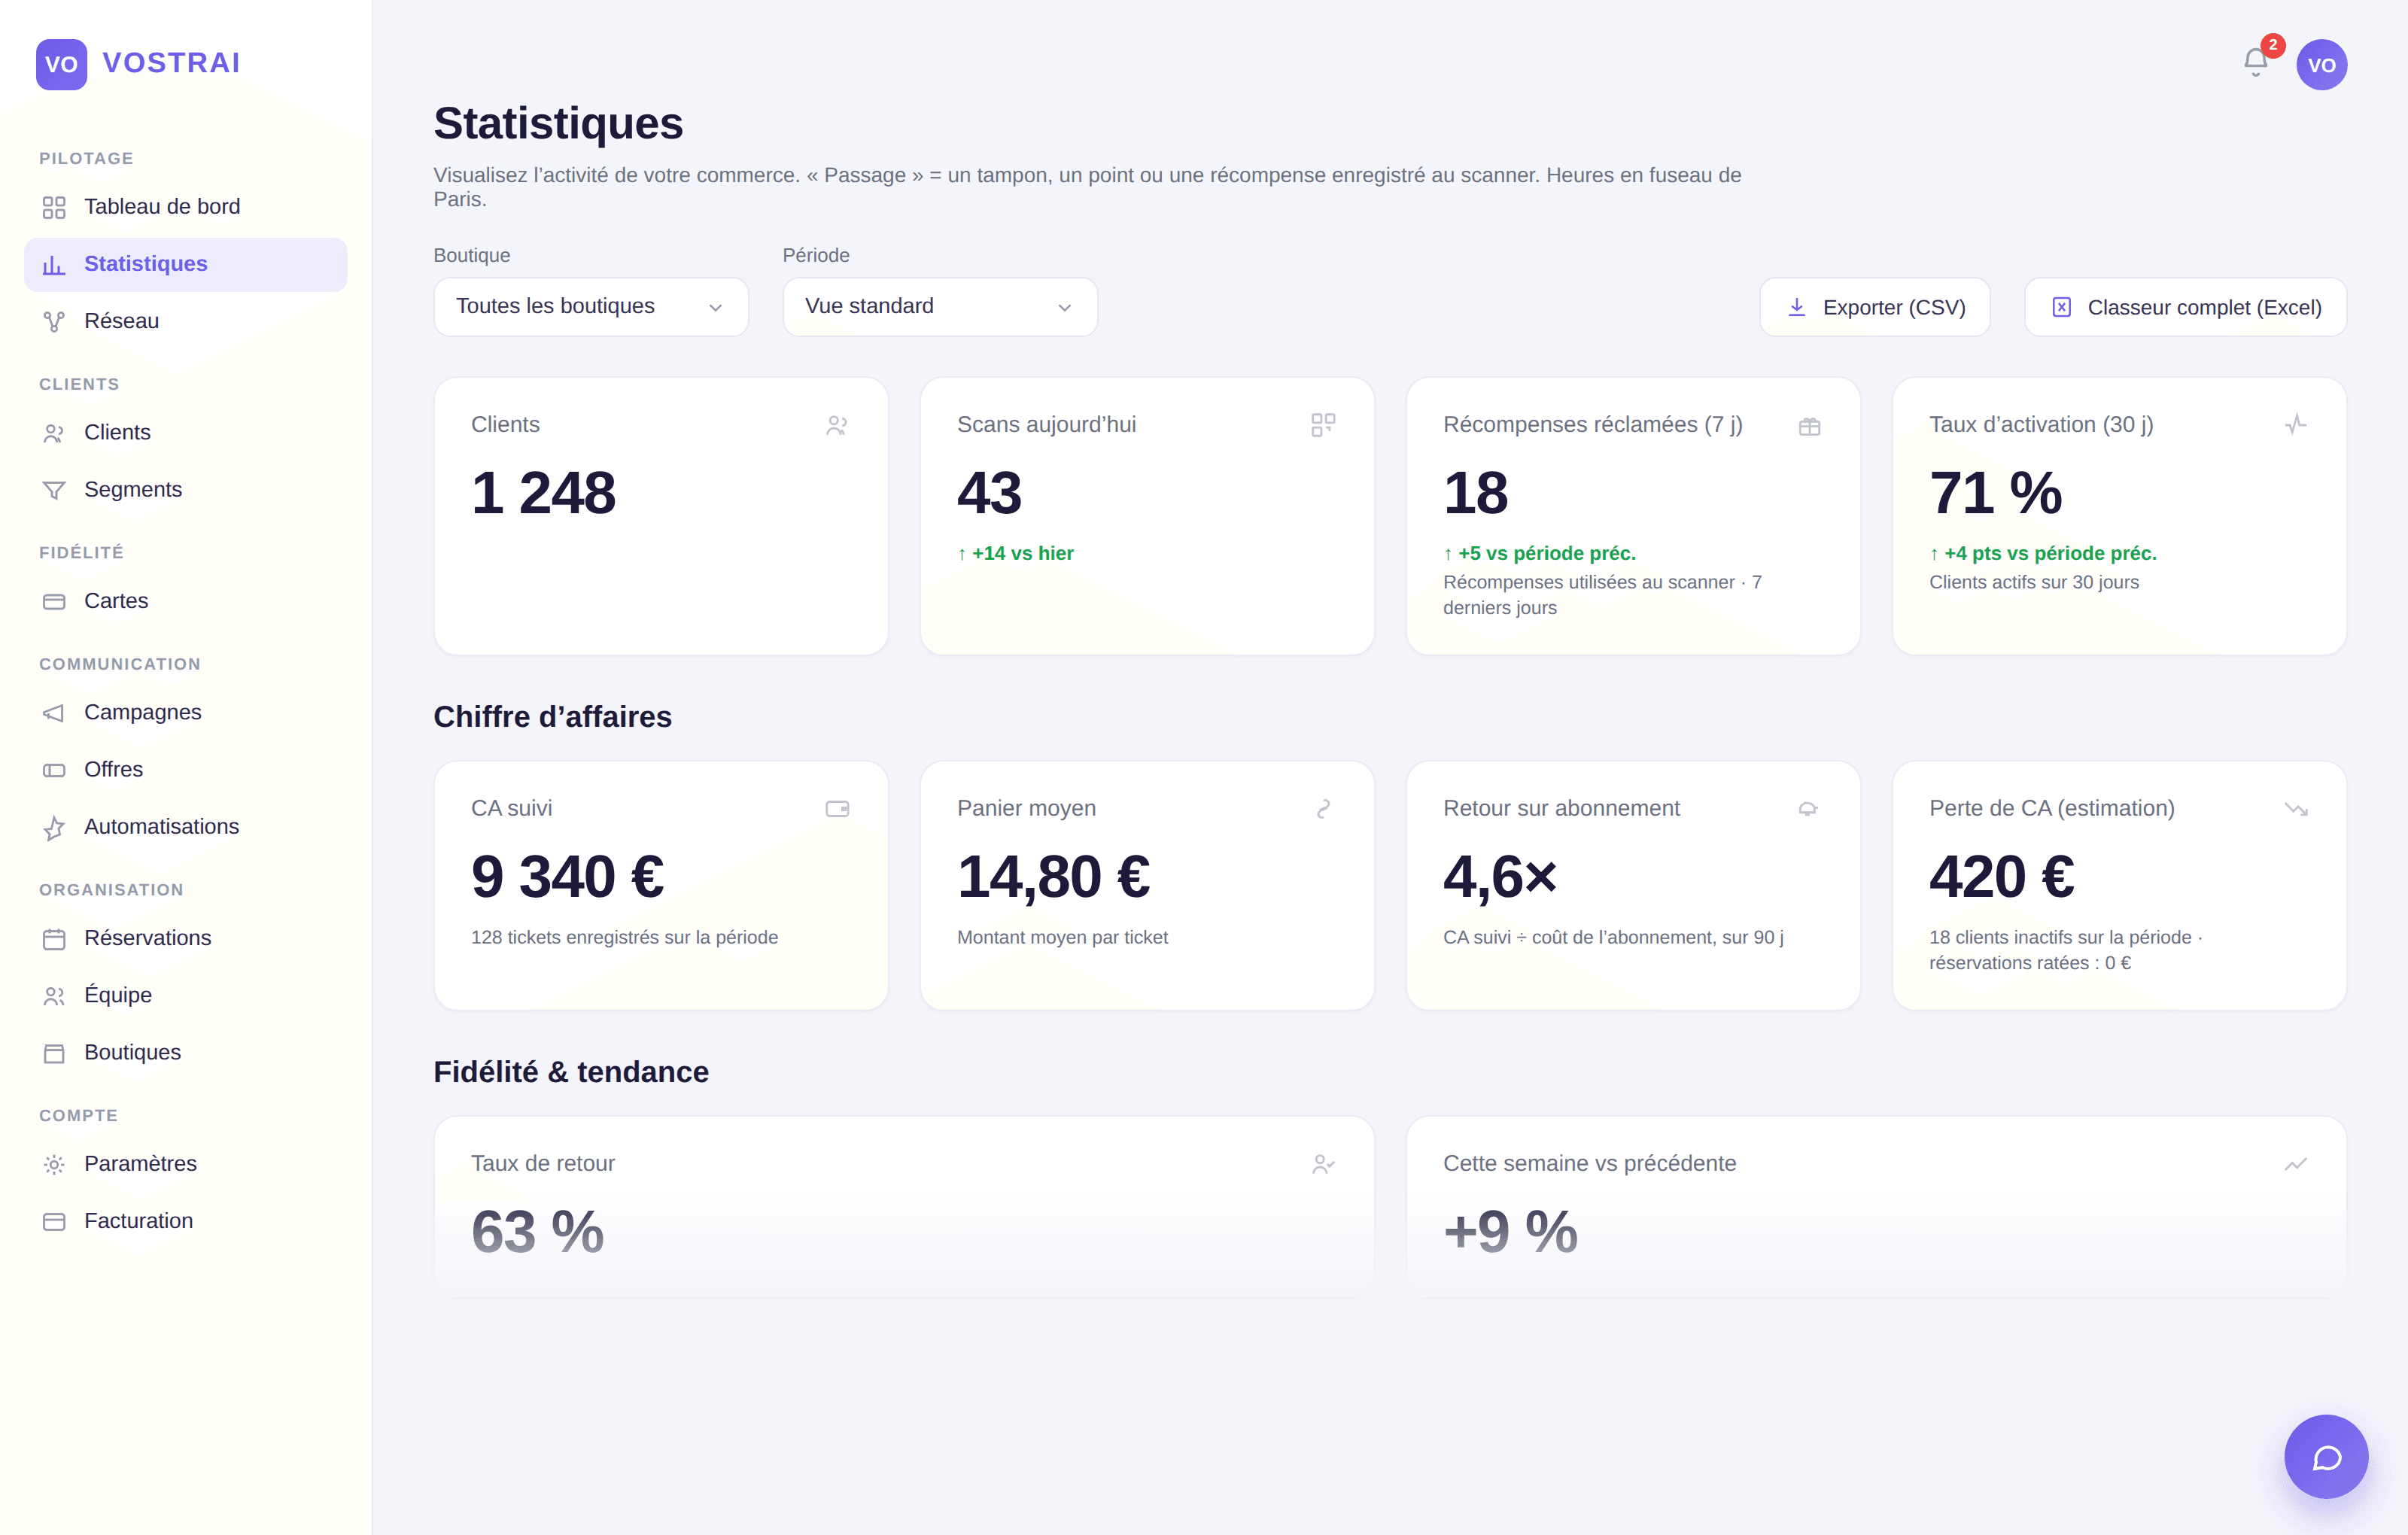The width and height of the screenshot is (2408, 1535).
Task: Click the Réseau network icon
Action: click(x=54, y=321)
